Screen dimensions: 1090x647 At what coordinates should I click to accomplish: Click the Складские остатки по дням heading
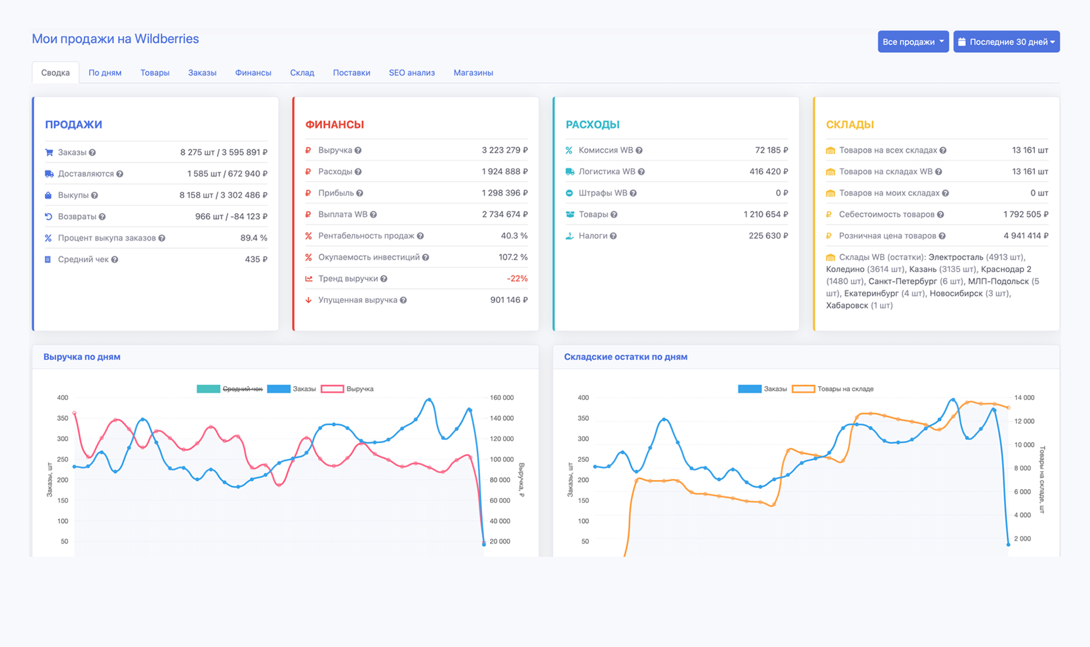point(626,357)
